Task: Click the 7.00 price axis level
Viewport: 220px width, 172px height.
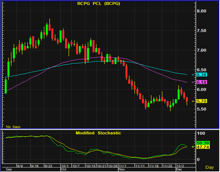Action: [x=201, y=50]
